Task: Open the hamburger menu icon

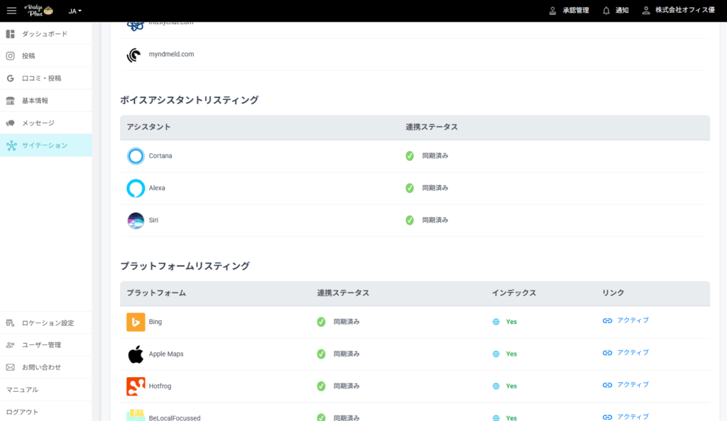Action: click(x=11, y=11)
